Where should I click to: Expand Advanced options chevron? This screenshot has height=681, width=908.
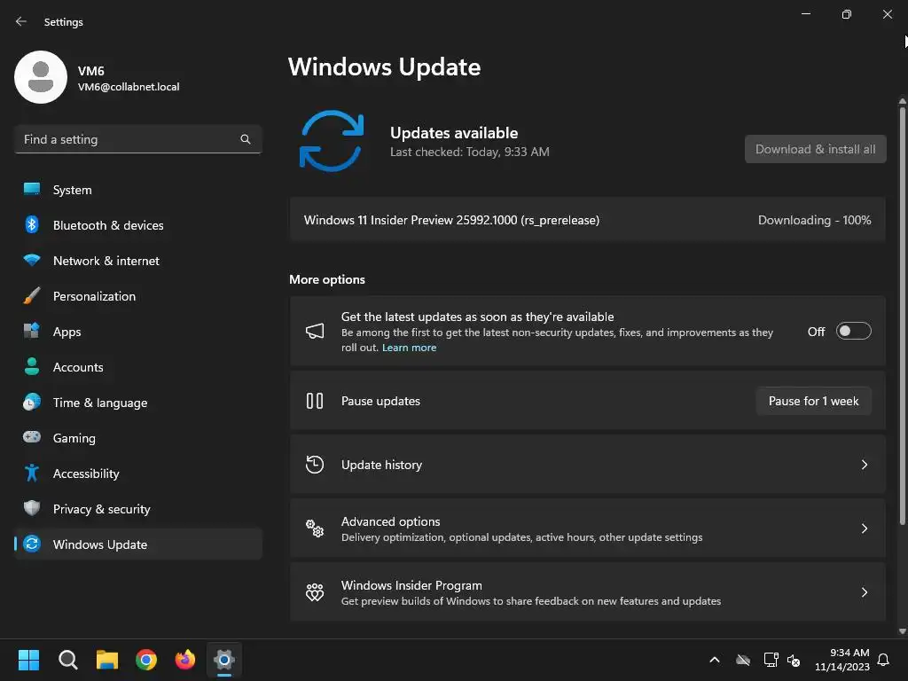[864, 528]
